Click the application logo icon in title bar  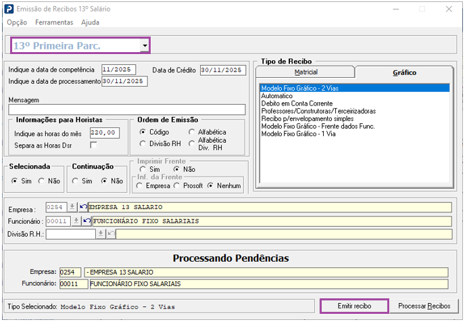8,9
